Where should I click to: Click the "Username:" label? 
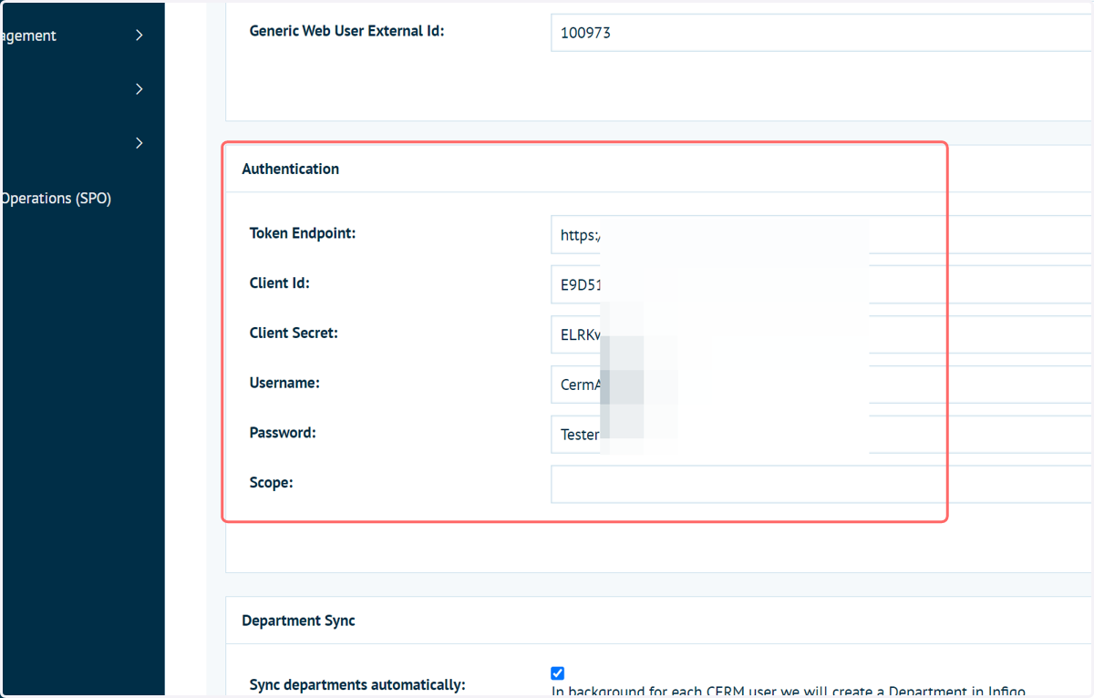pyautogui.click(x=284, y=384)
